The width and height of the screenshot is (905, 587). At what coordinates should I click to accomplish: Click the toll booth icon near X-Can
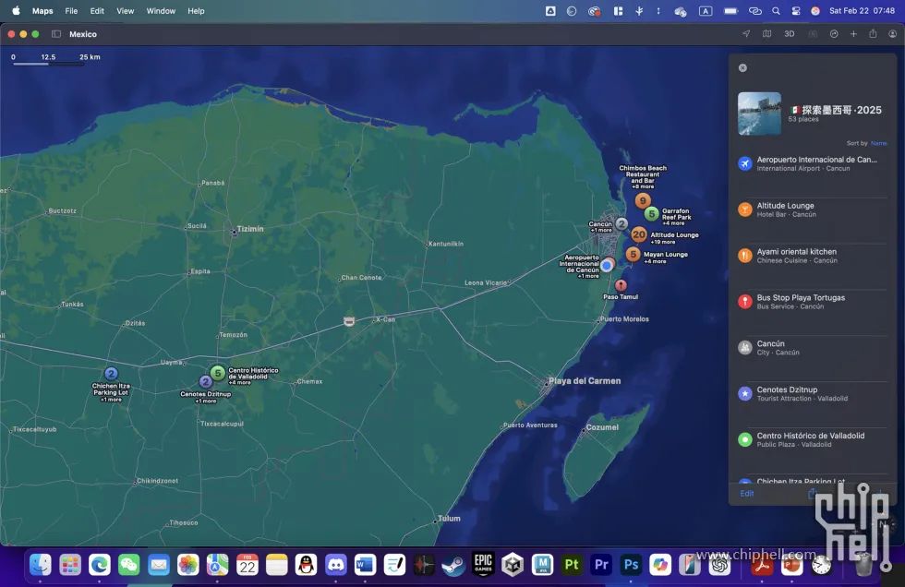(x=349, y=321)
